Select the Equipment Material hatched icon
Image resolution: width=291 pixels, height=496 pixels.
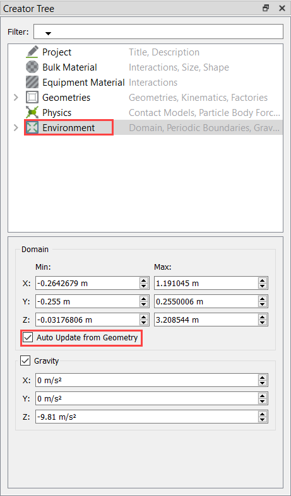(32, 82)
